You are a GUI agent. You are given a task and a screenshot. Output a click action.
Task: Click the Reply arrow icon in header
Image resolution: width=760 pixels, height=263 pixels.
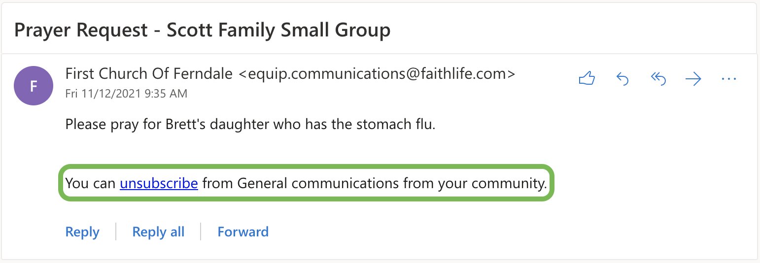(x=622, y=79)
